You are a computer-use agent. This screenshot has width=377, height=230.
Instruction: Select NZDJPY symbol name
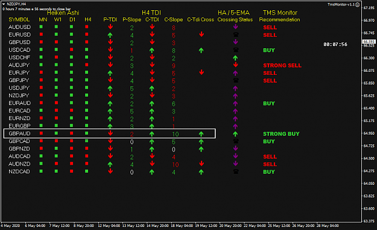point(19,95)
